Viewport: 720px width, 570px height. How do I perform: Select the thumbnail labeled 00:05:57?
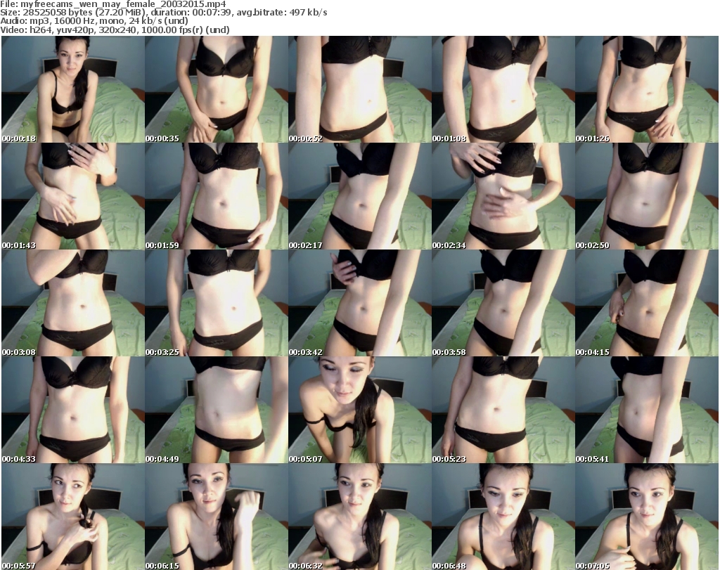coord(73,517)
